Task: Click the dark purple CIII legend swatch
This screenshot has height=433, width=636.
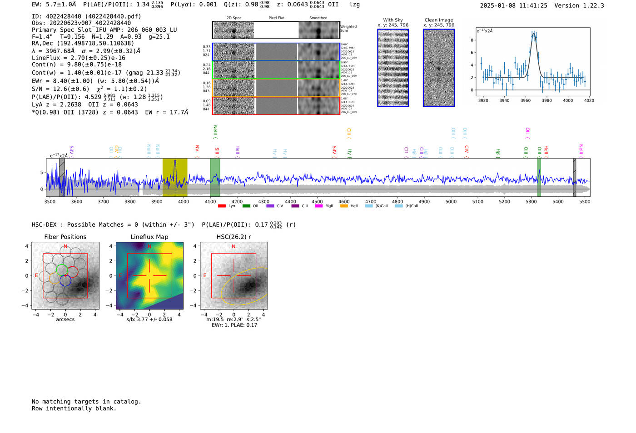Action: click(x=295, y=206)
